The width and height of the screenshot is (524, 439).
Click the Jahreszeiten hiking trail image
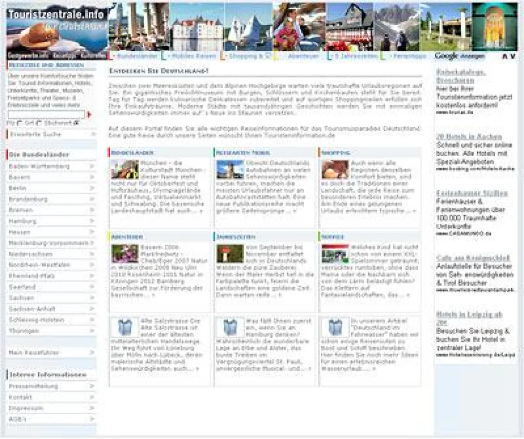point(229,253)
